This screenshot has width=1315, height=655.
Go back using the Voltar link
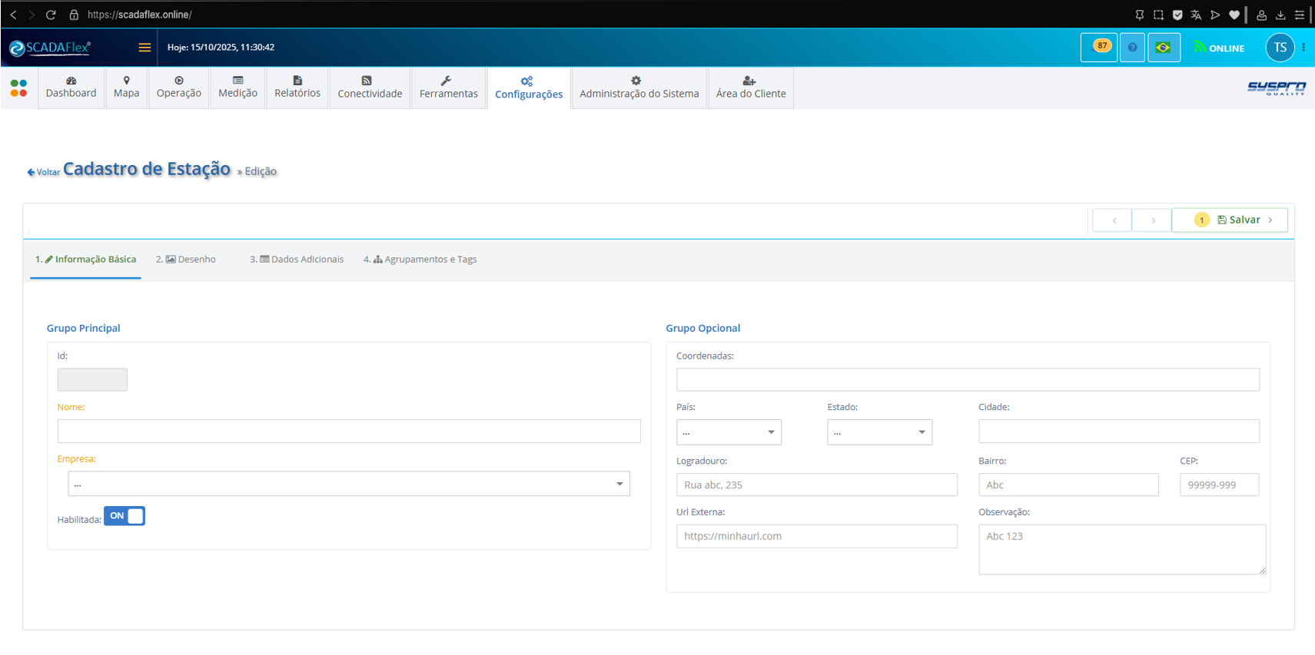coord(44,172)
